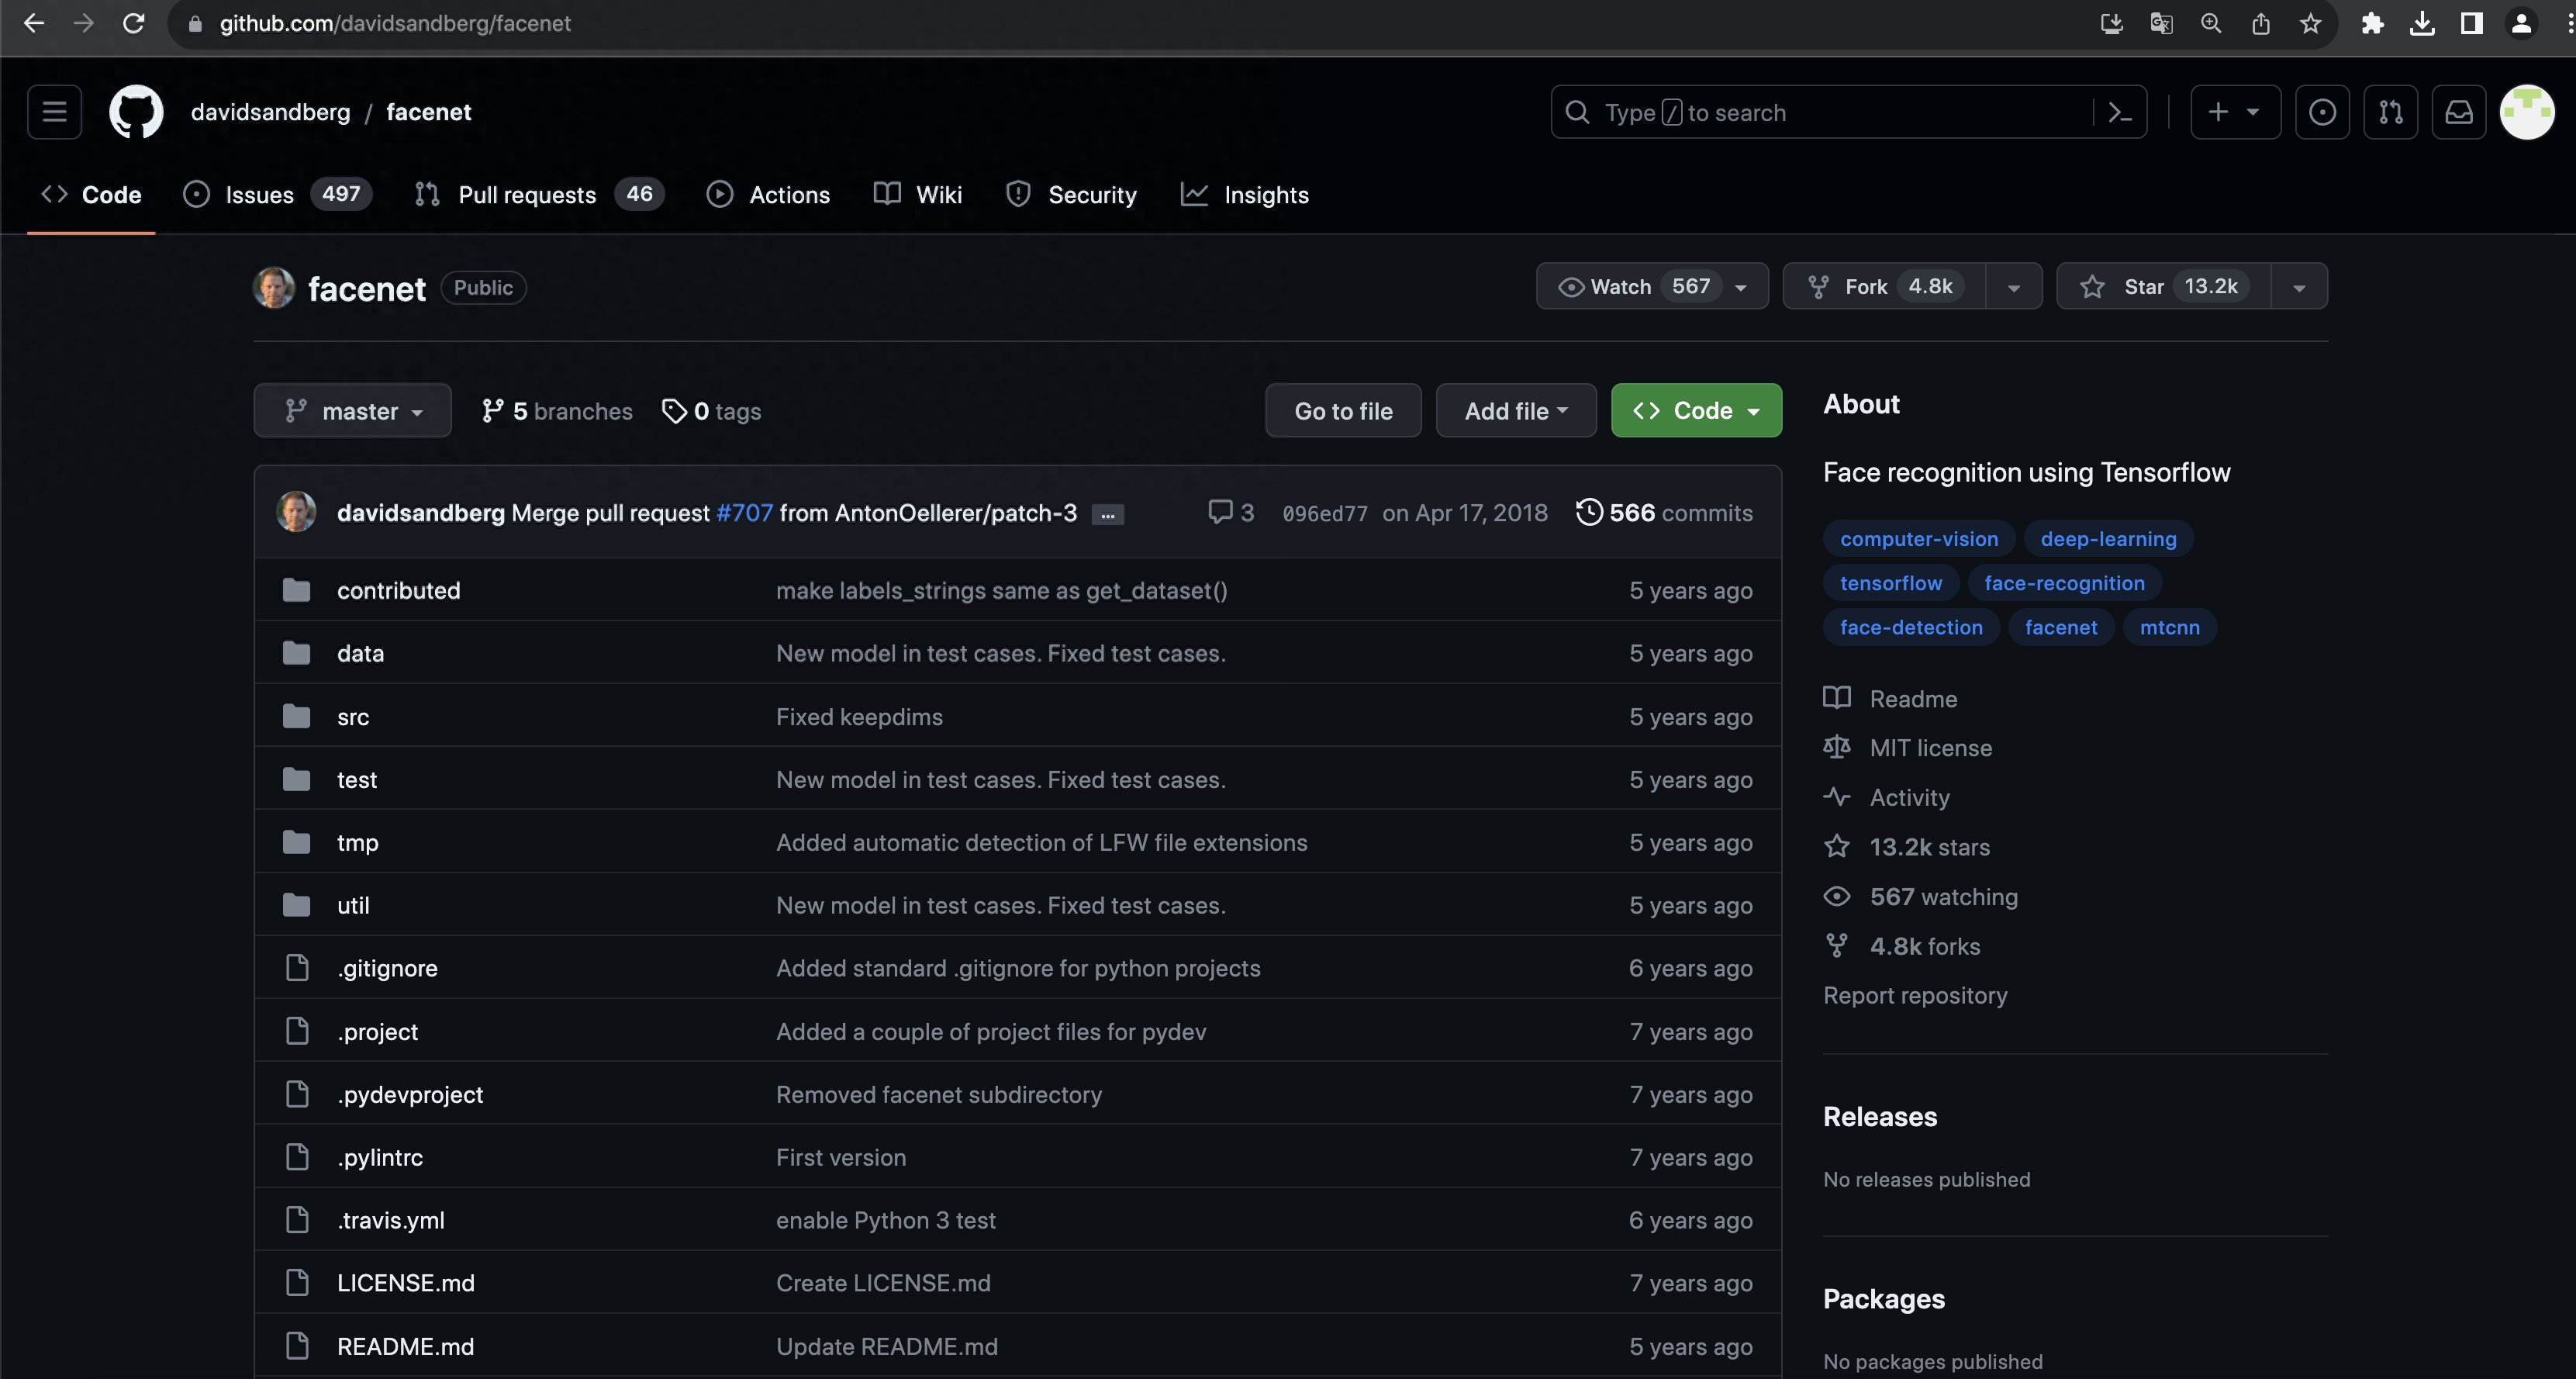Open the green Code dropdown
Viewport: 2576px width, 1379px height.
pyautogui.click(x=1696, y=410)
